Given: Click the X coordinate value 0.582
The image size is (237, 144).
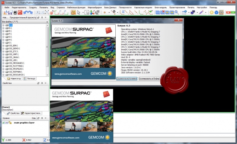Looking at the screenshot, I should pos(28,140).
